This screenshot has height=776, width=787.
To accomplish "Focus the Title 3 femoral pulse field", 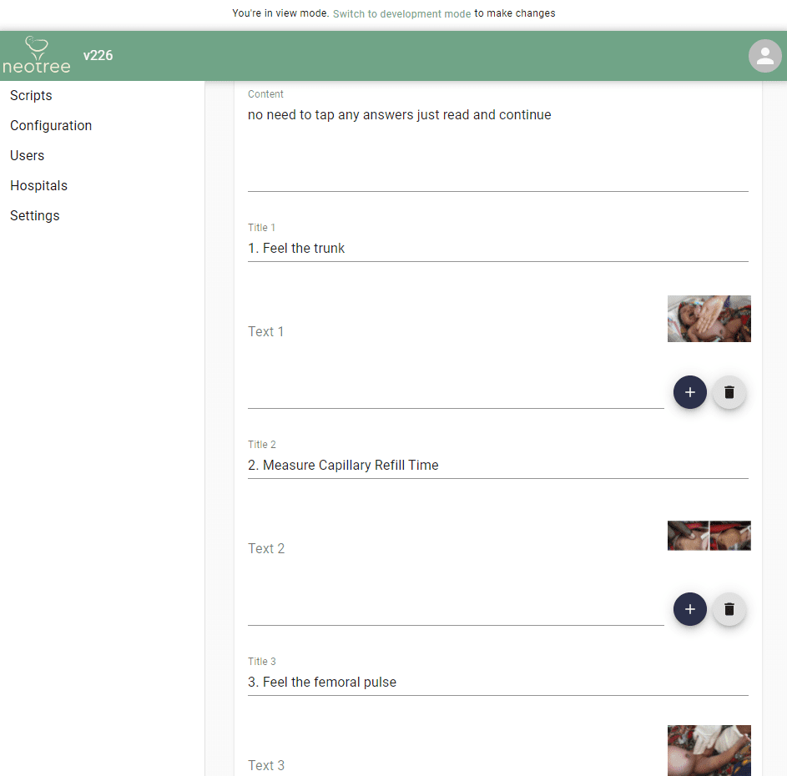I will point(497,682).
